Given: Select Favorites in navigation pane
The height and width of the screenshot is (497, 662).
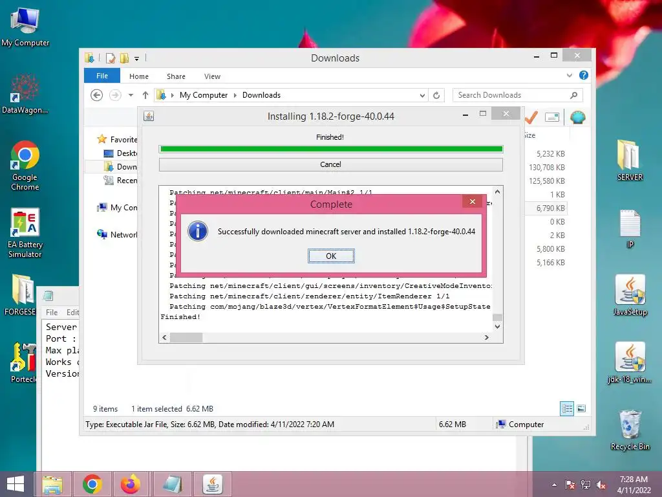Looking at the screenshot, I should pyautogui.click(x=117, y=139).
